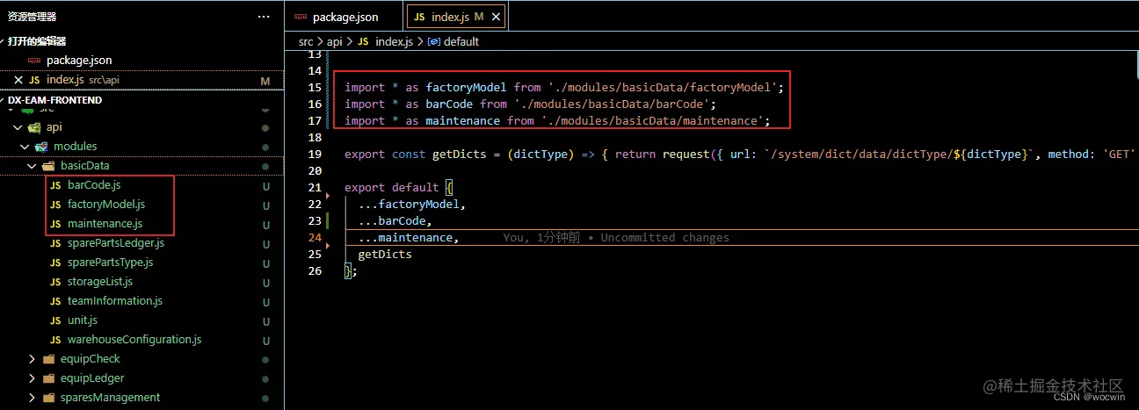Select index.js src\api in open editors
This screenshot has height=410, width=1139.
pyautogui.click(x=81, y=80)
